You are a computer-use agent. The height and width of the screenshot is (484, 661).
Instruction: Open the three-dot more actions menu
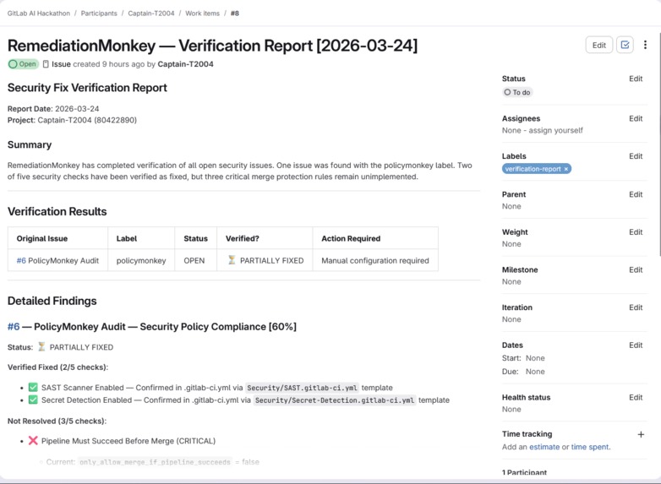[x=645, y=45]
